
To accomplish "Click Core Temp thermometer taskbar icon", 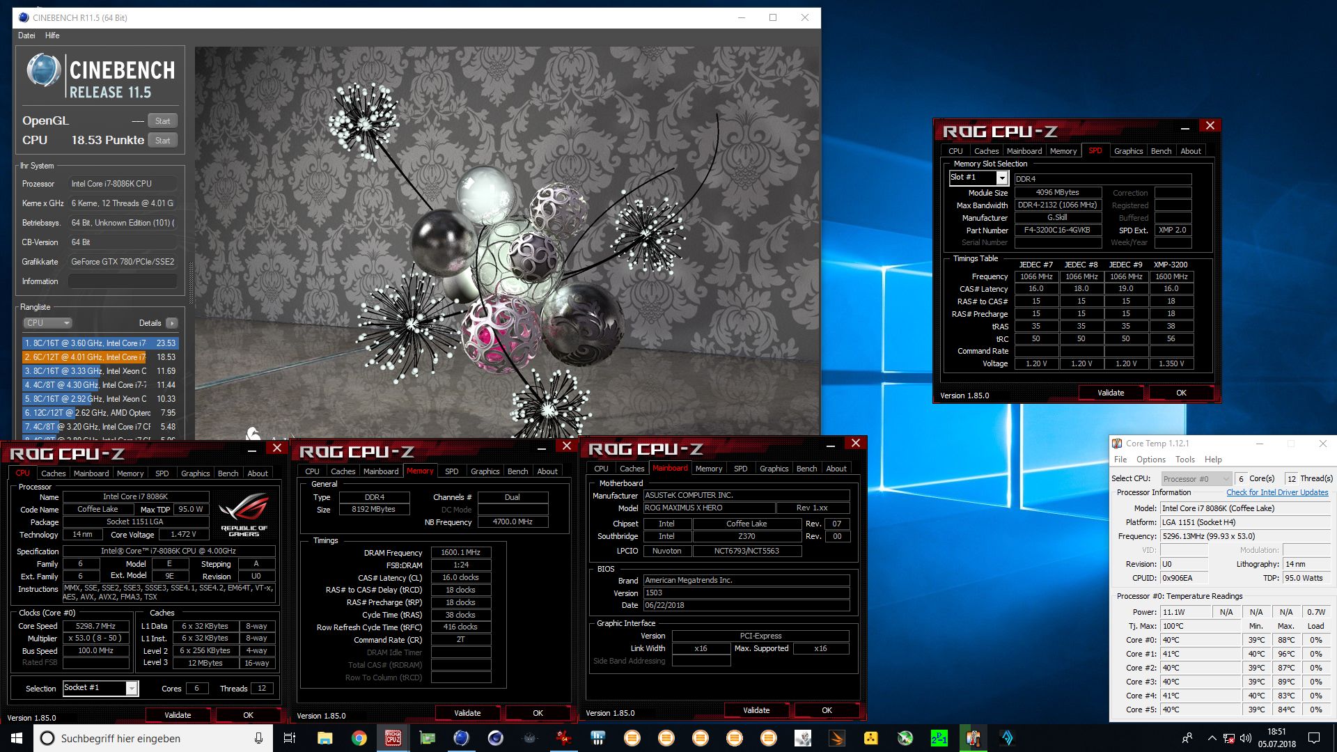I will [x=974, y=738].
